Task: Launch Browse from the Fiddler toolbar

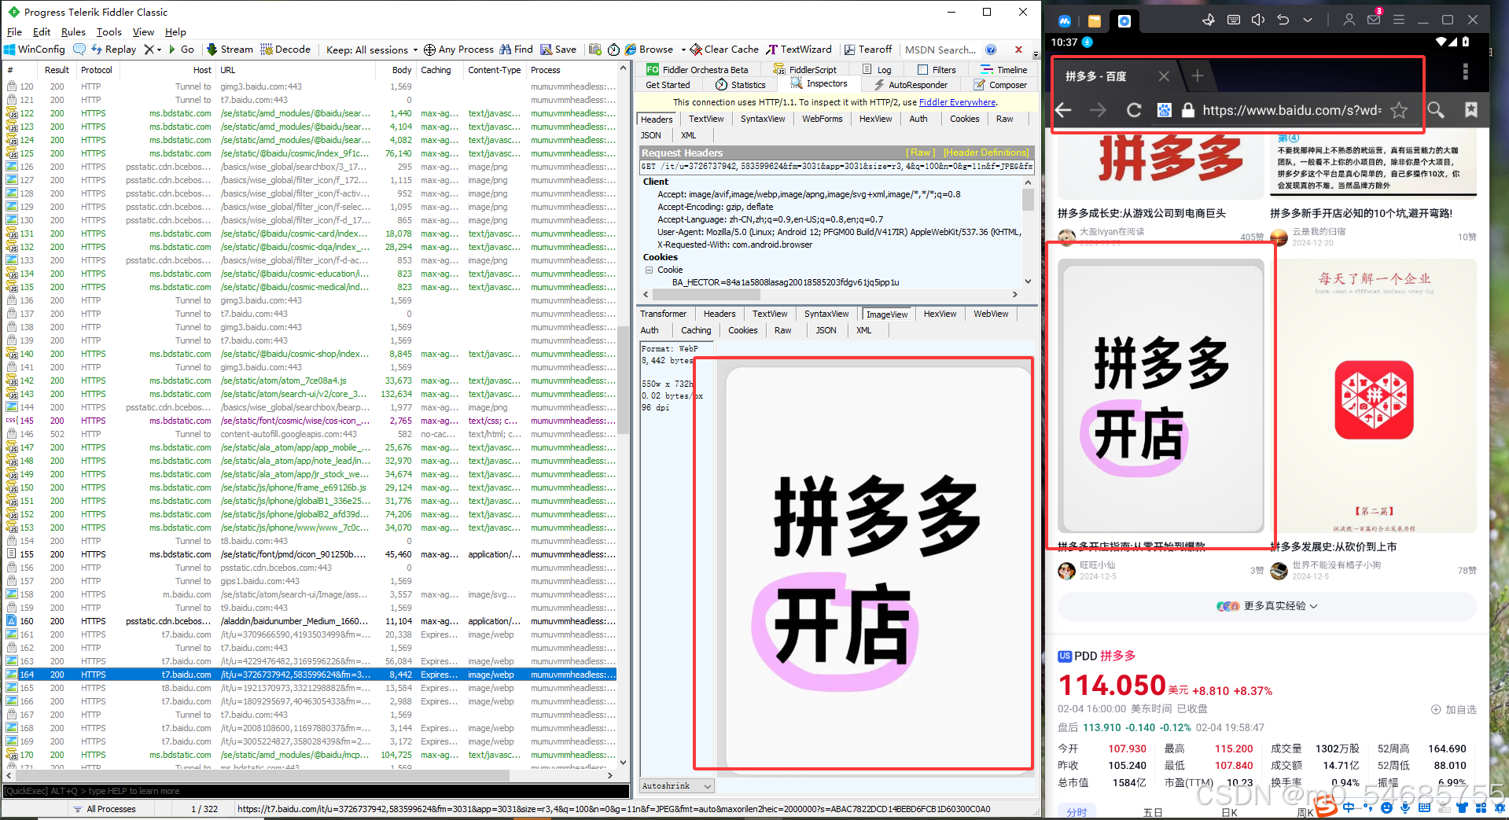Action: pyautogui.click(x=650, y=49)
